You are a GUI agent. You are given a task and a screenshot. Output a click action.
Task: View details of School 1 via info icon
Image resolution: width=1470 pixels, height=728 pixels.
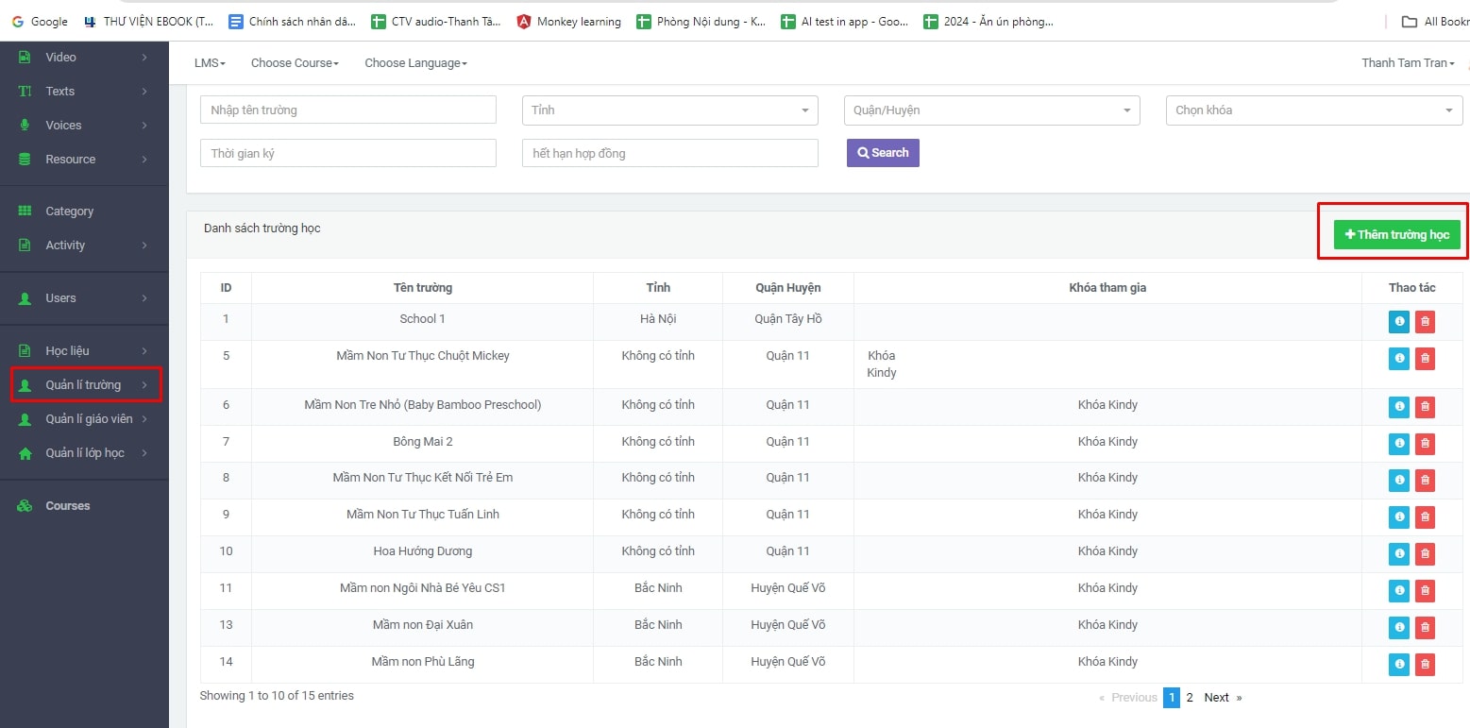point(1398,321)
